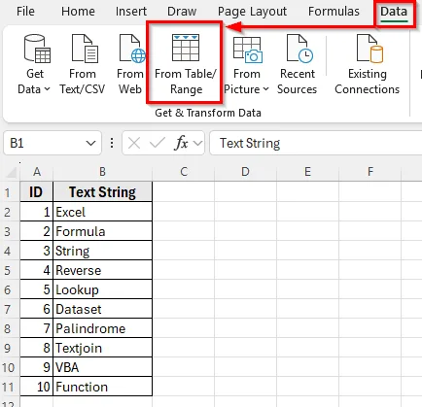This screenshot has width=422, height=407.
Task: Click the Name Box showing B1
Action: [53, 143]
